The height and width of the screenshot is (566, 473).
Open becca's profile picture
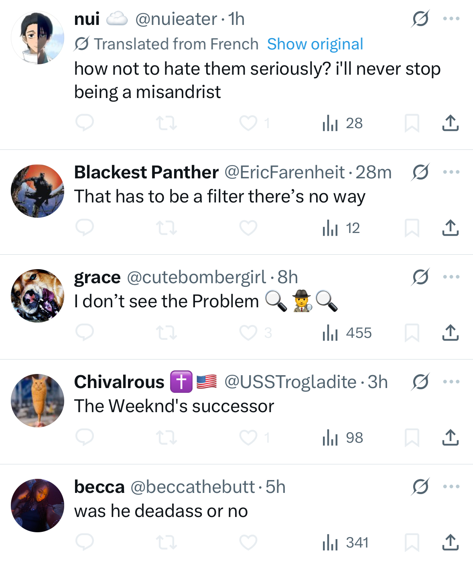(37, 505)
